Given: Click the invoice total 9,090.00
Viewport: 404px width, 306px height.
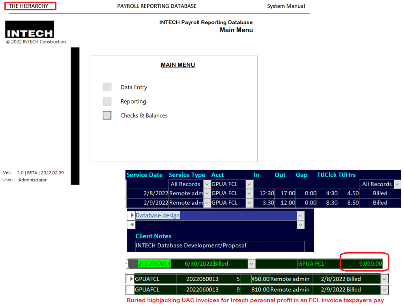Looking at the screenshot, I should point(362,264).
